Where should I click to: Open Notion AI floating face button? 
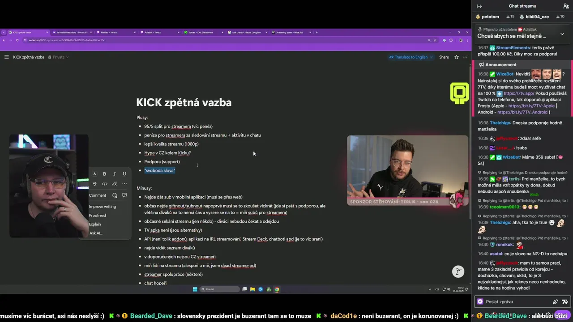click(458, 271)
